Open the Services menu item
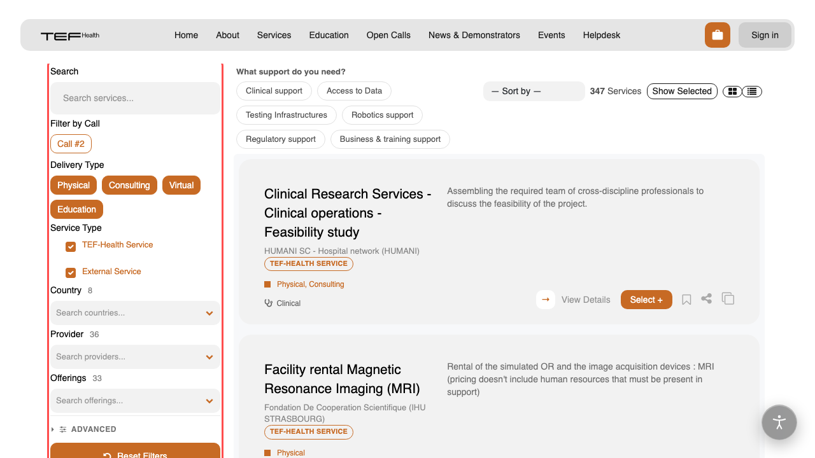This screenshot has width=815, height=458. click(x=274, y=35)
